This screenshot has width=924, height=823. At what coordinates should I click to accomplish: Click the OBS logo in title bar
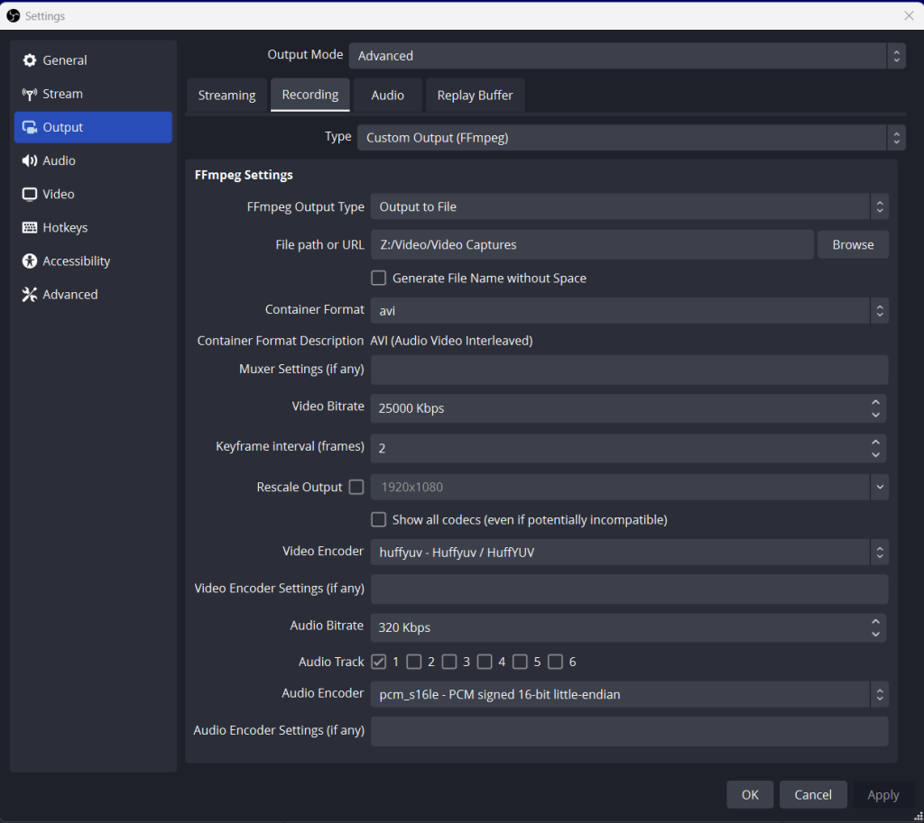click(14, 15)
